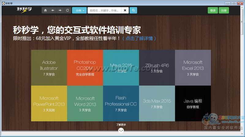Select the Maya 2015 course tile
The height and width of the screenshot is (137, 245).
(x=121, y=68)
